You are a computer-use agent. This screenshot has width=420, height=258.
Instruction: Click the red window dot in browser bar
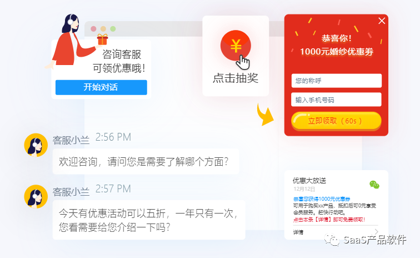click(x=93, y=29)
